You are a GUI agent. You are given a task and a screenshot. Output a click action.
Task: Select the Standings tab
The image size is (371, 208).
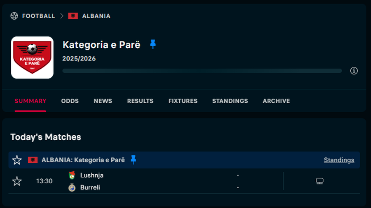coord(230,101)
